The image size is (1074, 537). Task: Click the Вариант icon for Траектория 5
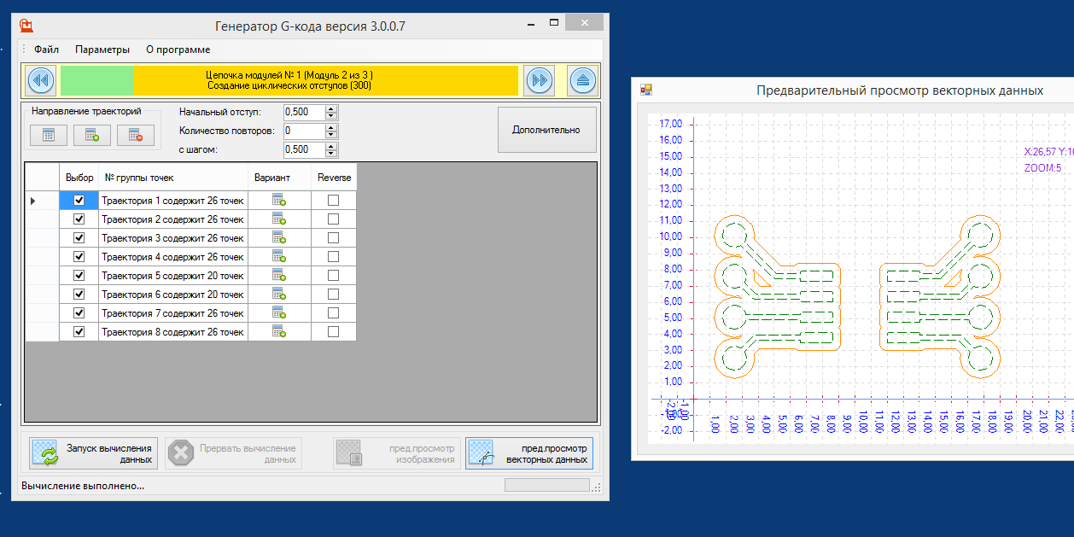pyautogui.click(x=279, y=276)
